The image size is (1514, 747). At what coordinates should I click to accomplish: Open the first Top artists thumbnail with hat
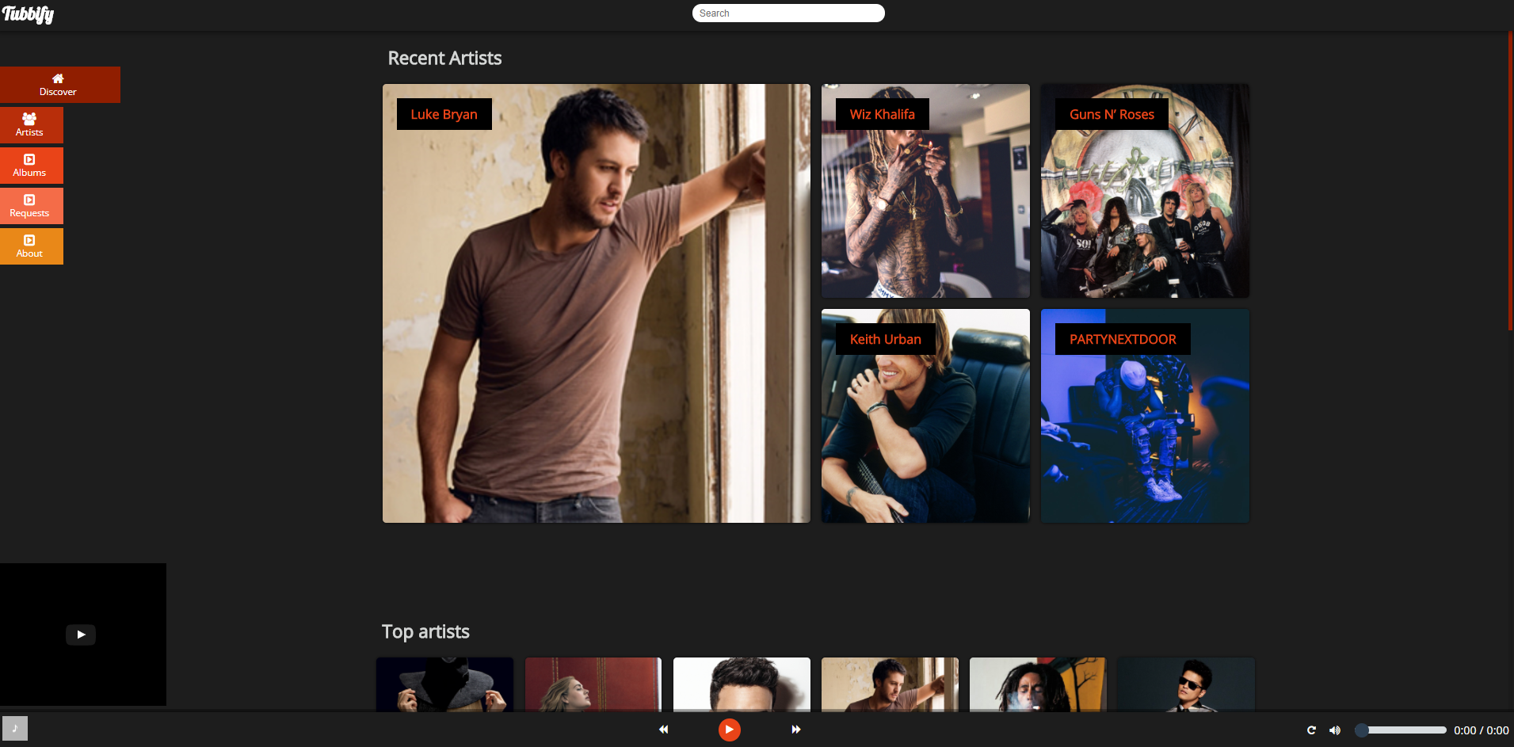tap(444, 684)
